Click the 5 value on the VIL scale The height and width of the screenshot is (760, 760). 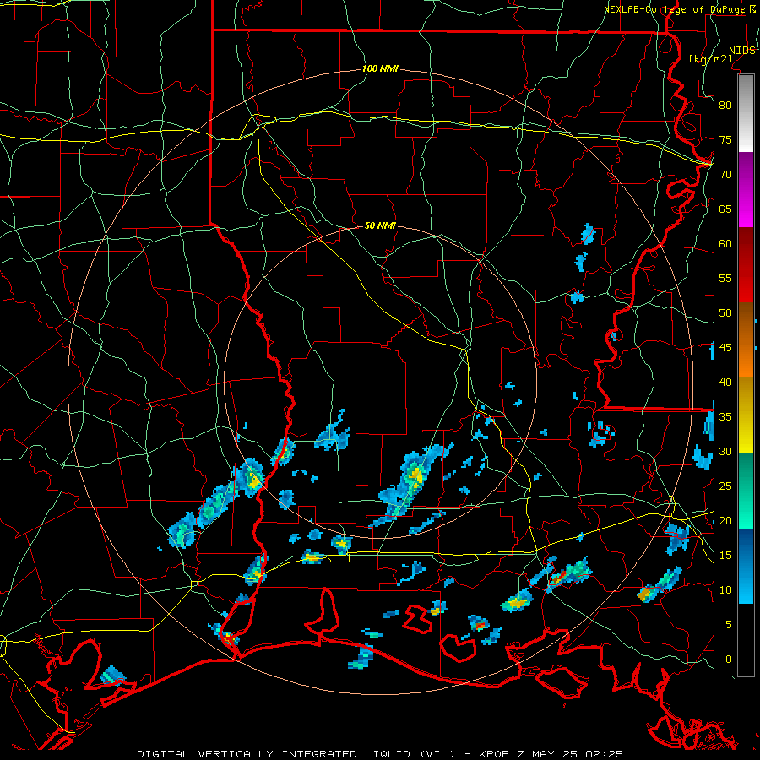point(729,625)
